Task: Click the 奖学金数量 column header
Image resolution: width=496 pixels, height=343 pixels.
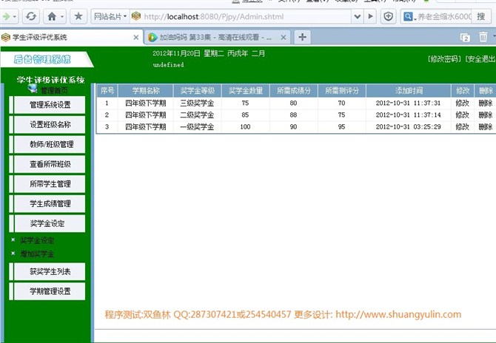Action: (246, 91)
